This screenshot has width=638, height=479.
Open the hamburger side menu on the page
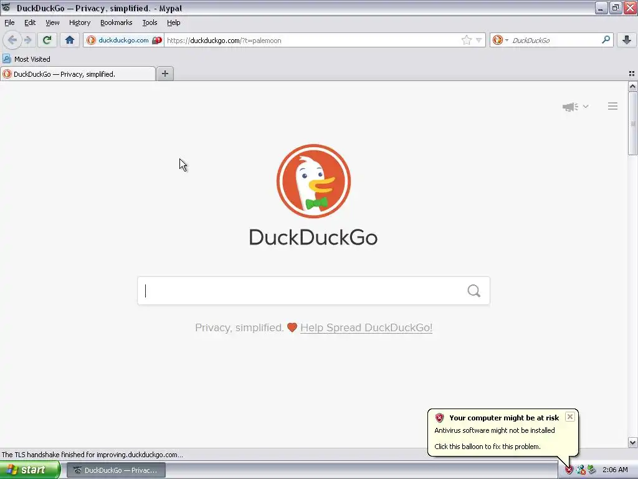click(612, 106)
